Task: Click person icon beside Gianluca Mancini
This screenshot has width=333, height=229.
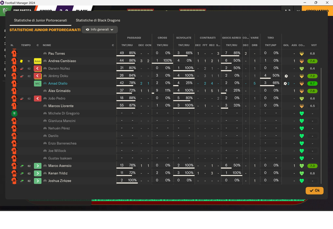Action: (45, 121)
